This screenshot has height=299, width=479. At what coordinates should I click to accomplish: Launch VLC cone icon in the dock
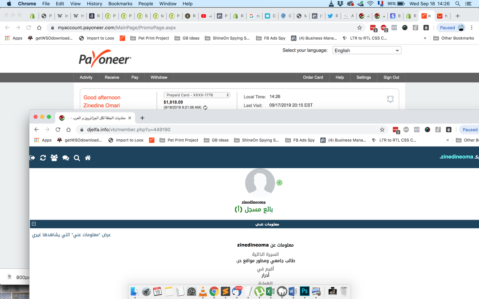[203, 291]
